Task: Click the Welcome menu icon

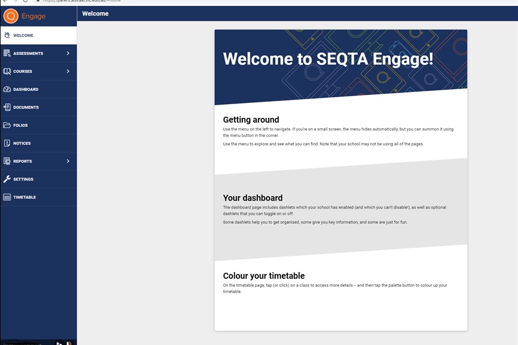Action: (x=7, y=35)
